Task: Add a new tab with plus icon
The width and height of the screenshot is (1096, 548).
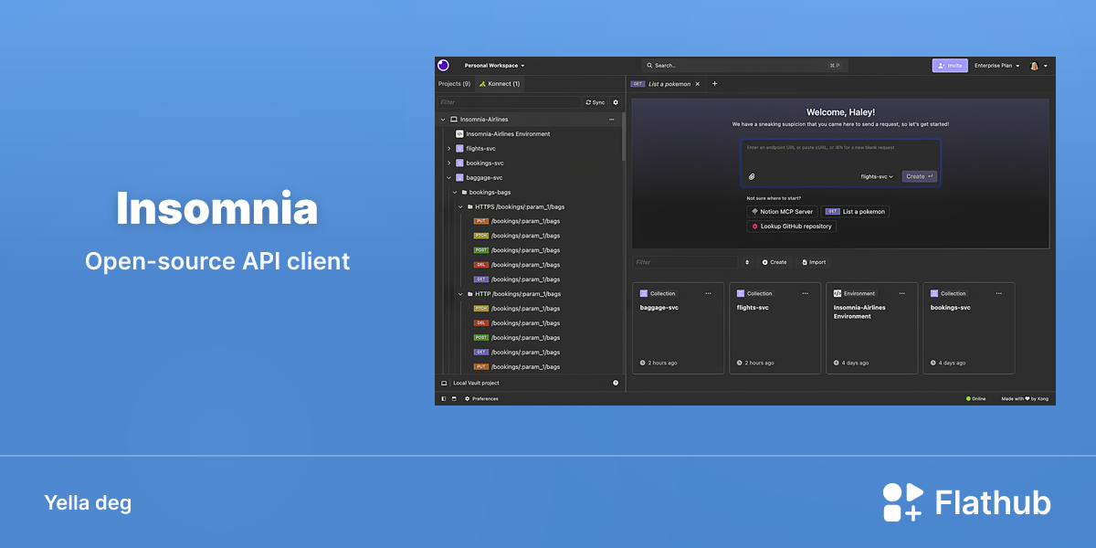Action: pyautogui.click(x=714, y=84)
